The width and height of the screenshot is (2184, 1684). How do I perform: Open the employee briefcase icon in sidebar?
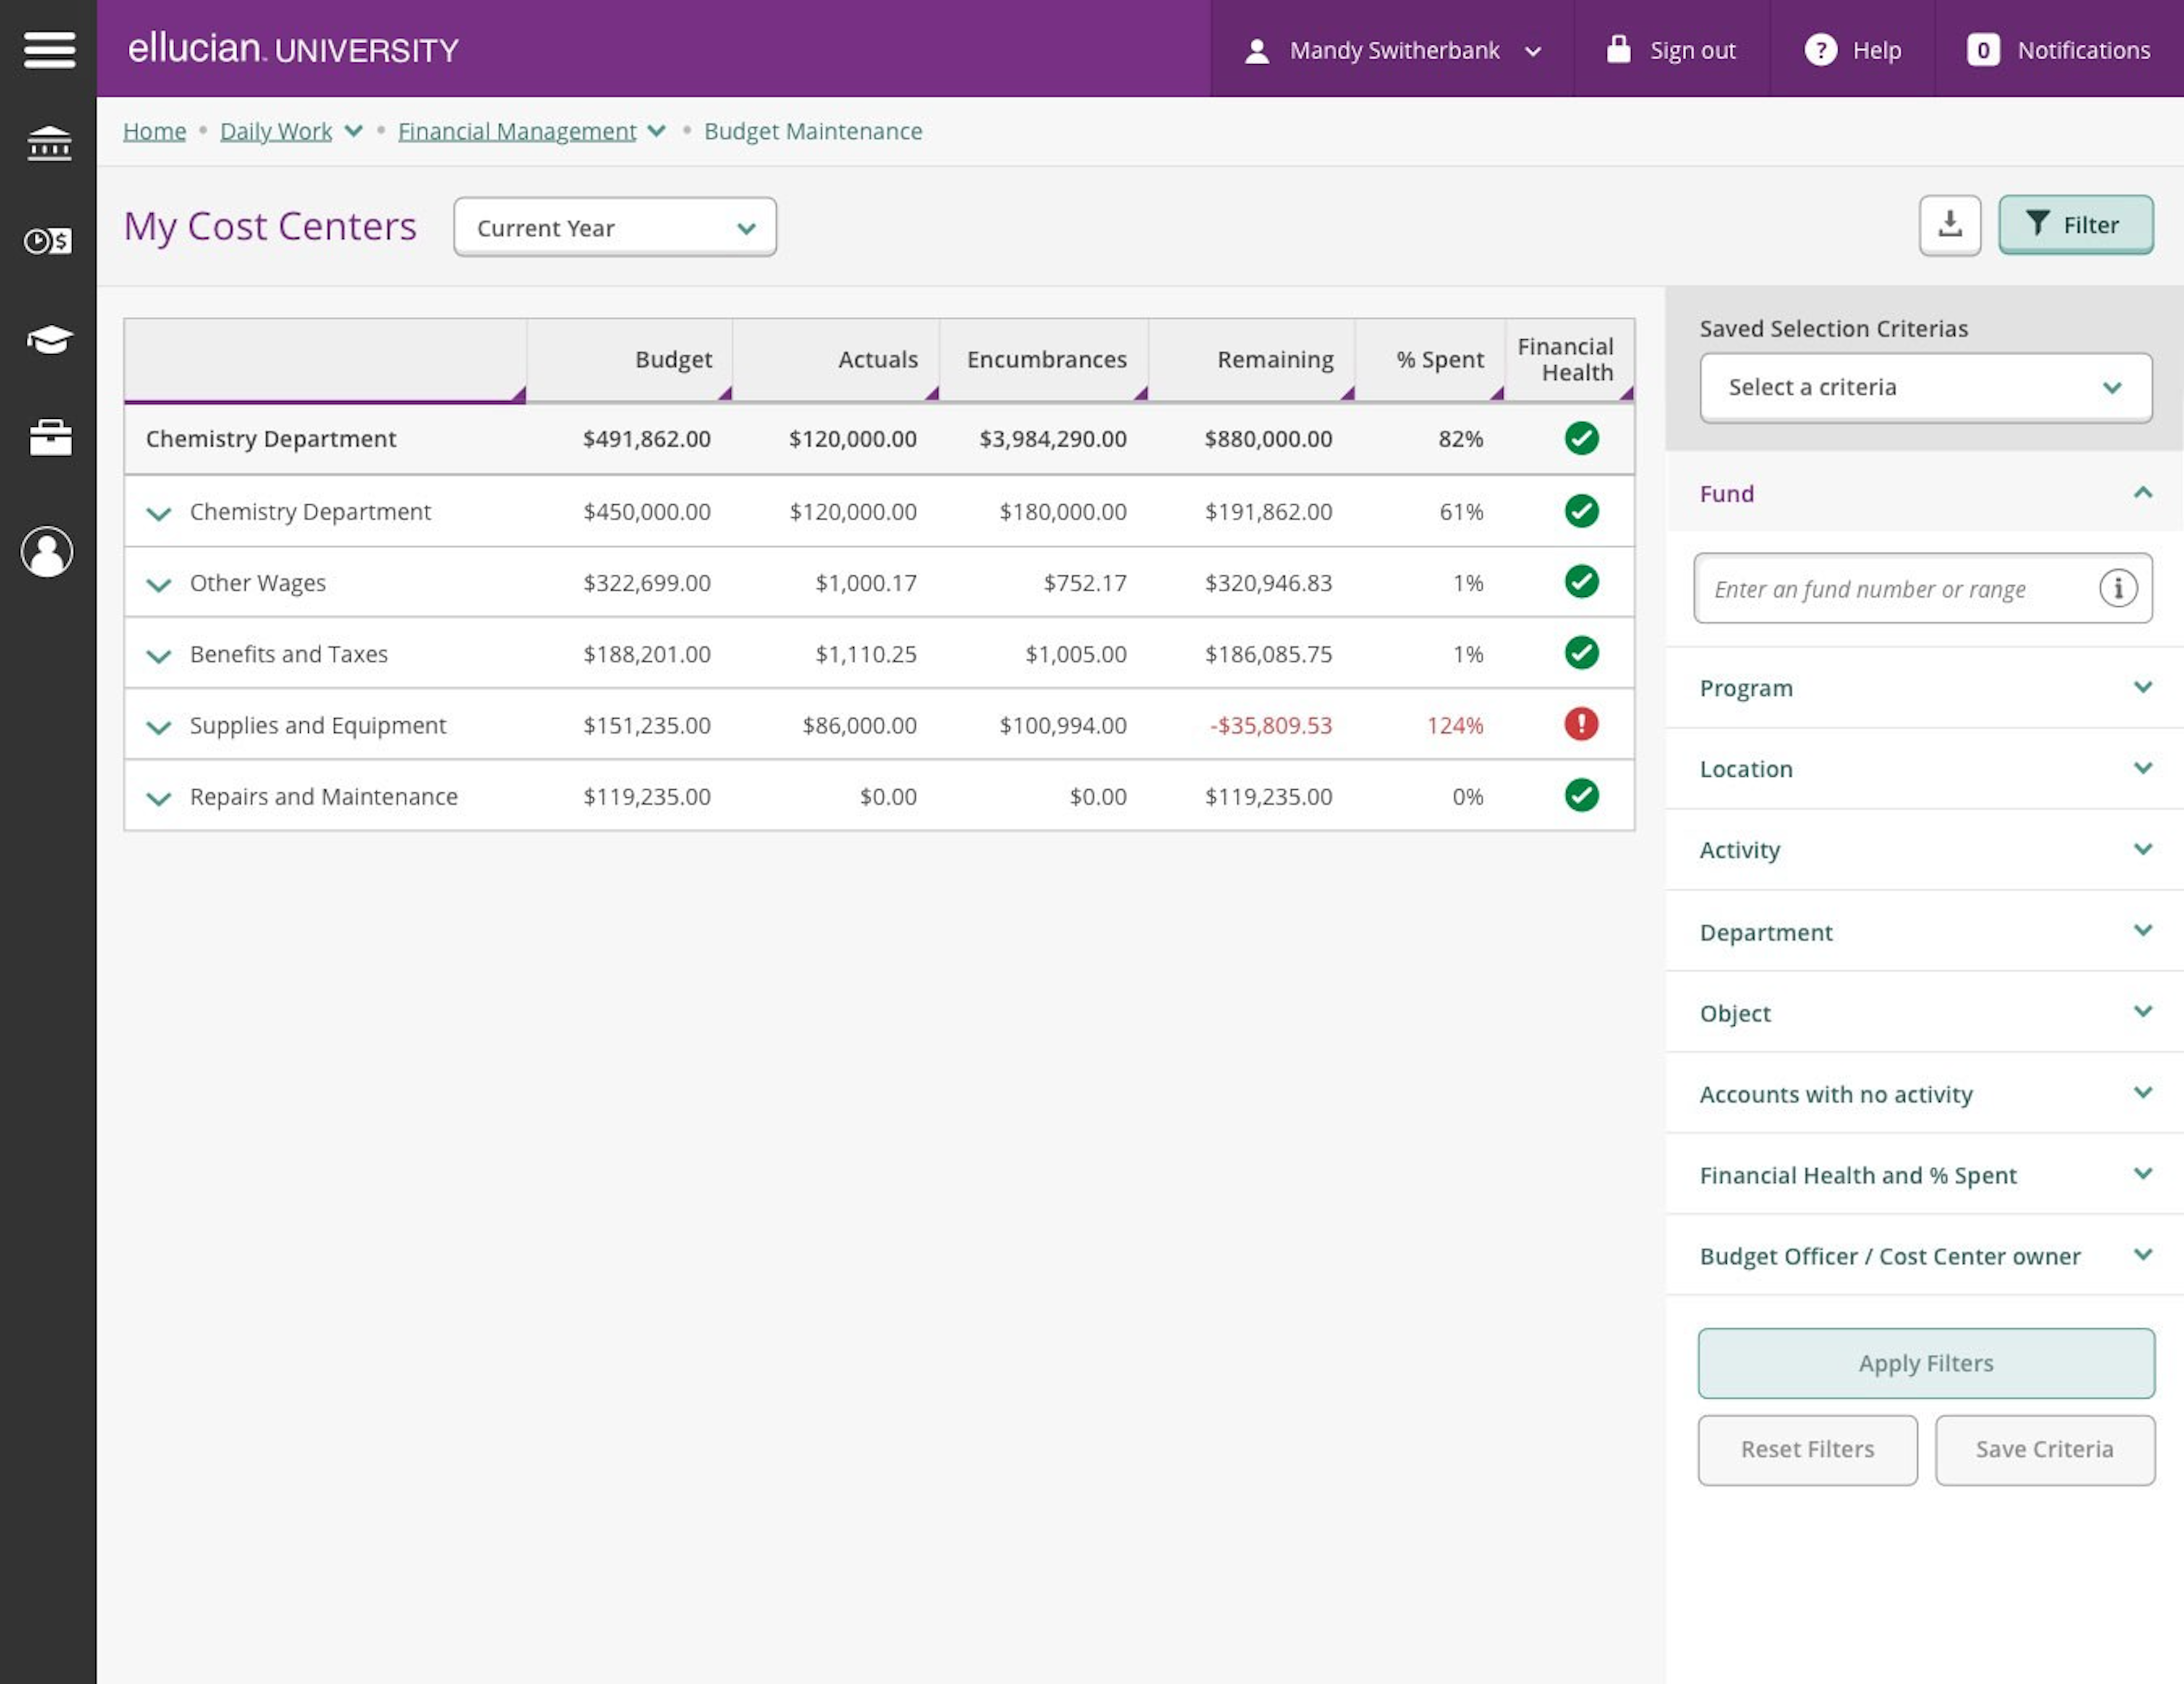click(x=49, y=437)
